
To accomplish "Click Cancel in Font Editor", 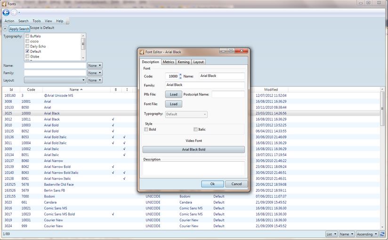I will click(x=236, y=184).
